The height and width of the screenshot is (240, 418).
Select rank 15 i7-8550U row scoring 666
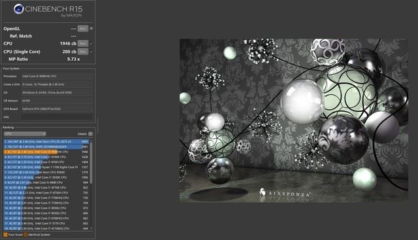point(46,213)
